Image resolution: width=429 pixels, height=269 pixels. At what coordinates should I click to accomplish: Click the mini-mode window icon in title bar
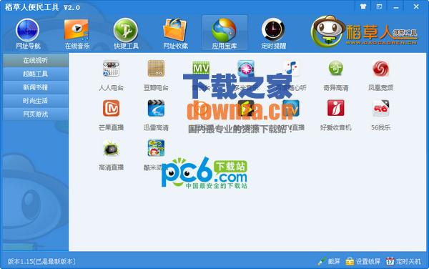tap(379, 6)
